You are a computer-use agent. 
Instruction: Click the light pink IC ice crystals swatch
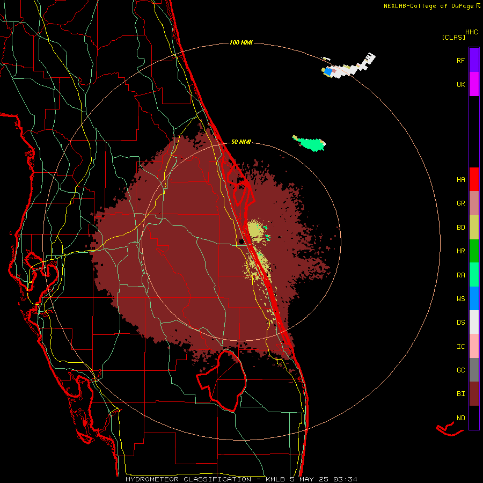[474, 346]
